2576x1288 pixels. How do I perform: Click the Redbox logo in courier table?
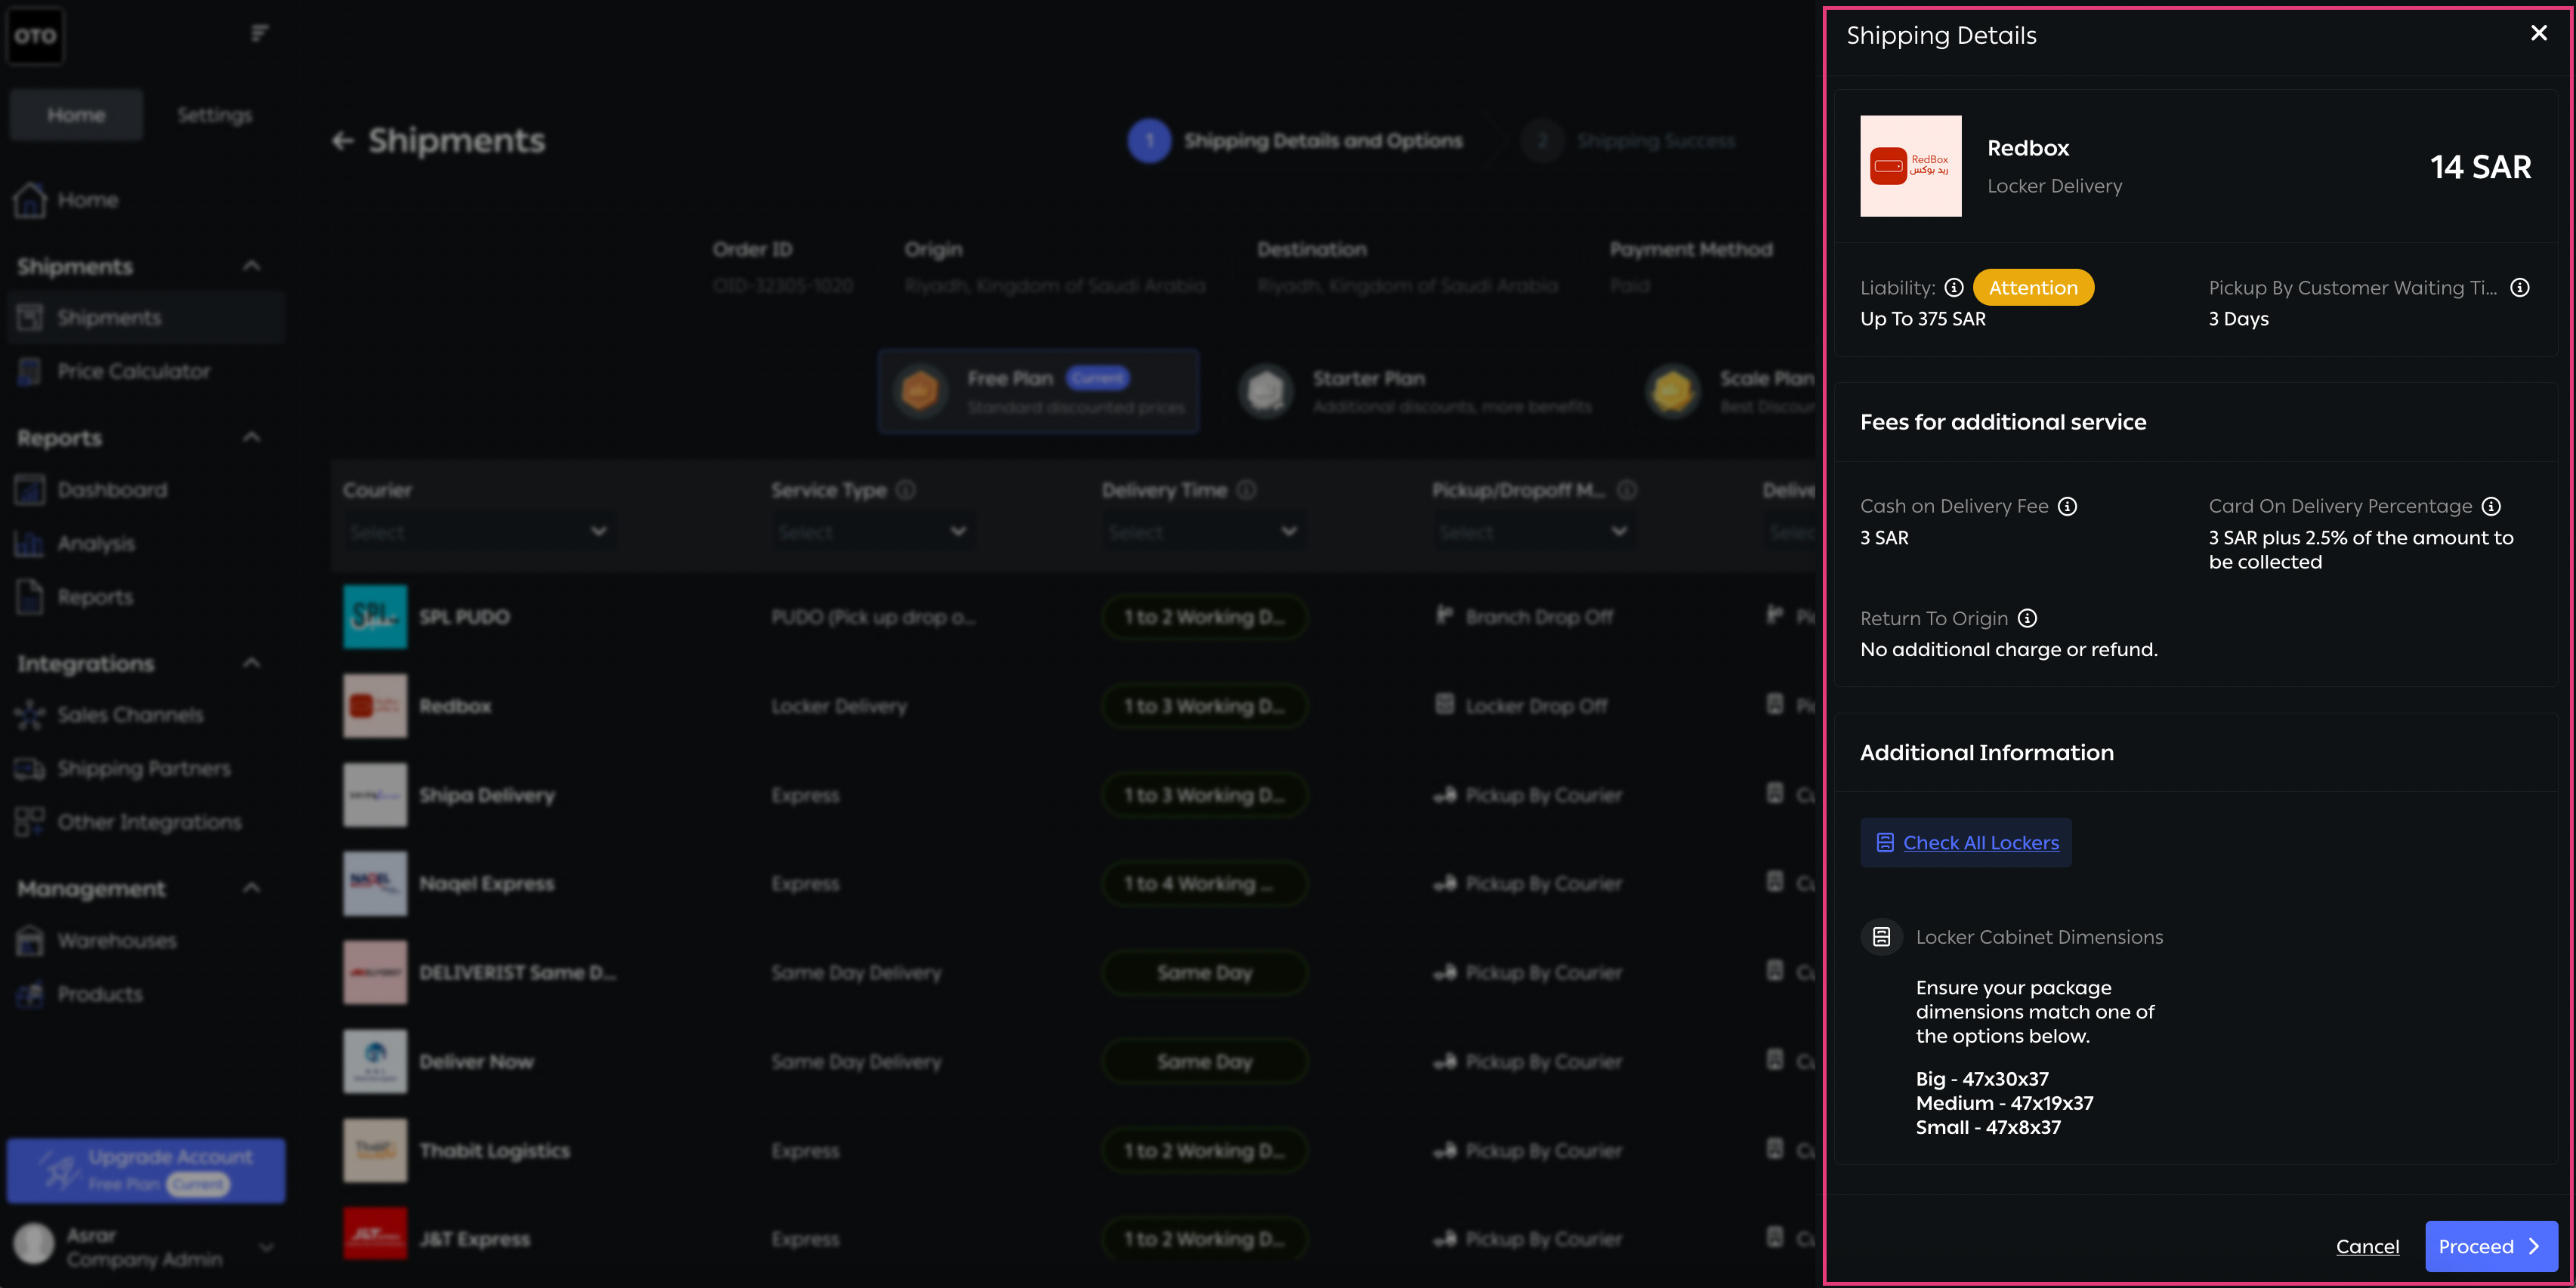pos(375,705)
